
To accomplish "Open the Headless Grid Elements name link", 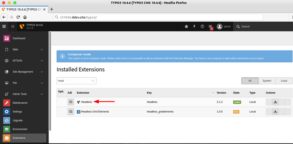I will 95,112.
